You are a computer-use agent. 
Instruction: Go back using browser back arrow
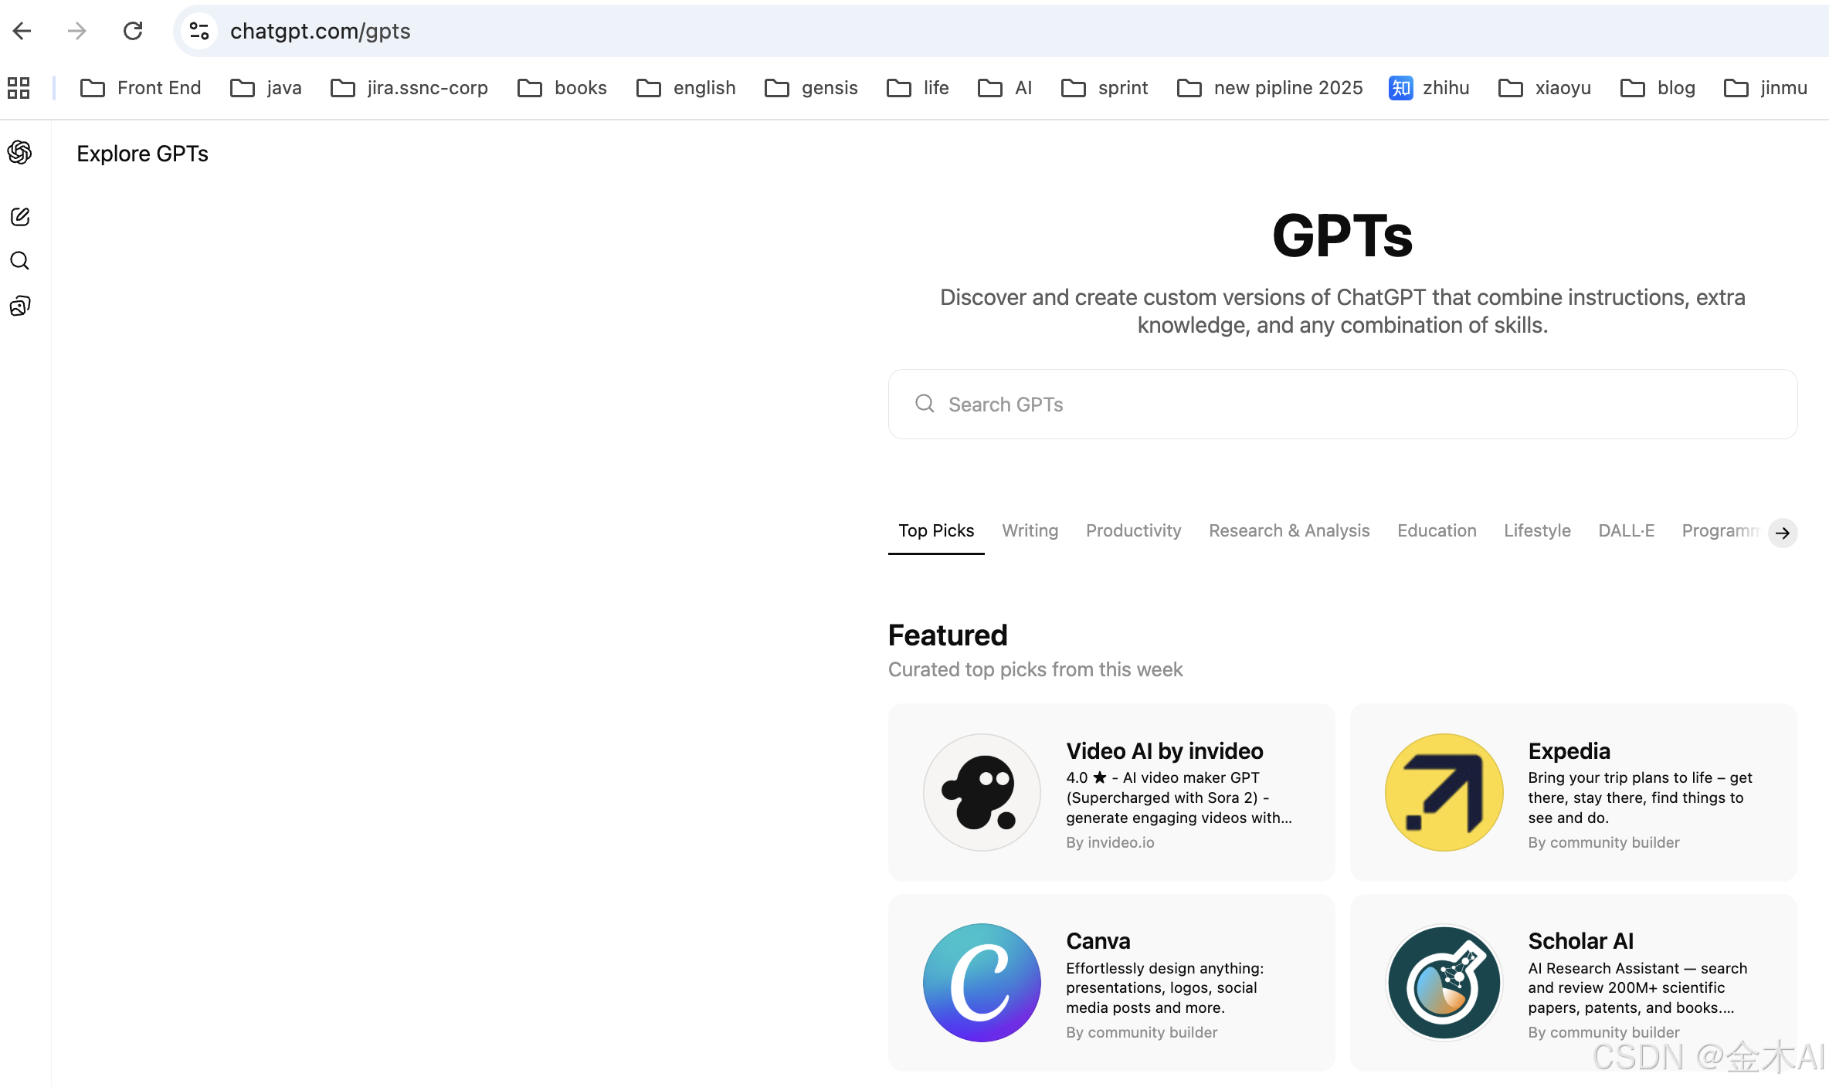tap(22, 31)
